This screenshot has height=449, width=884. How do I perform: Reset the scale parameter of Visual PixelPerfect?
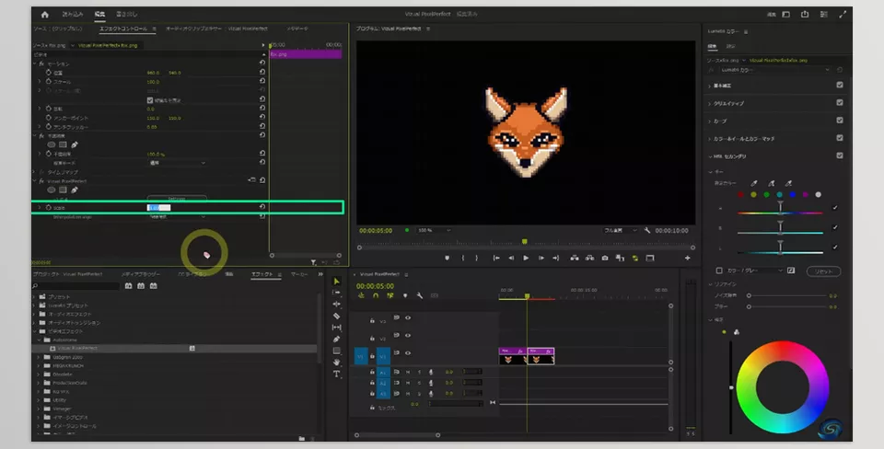pos(262,207)
